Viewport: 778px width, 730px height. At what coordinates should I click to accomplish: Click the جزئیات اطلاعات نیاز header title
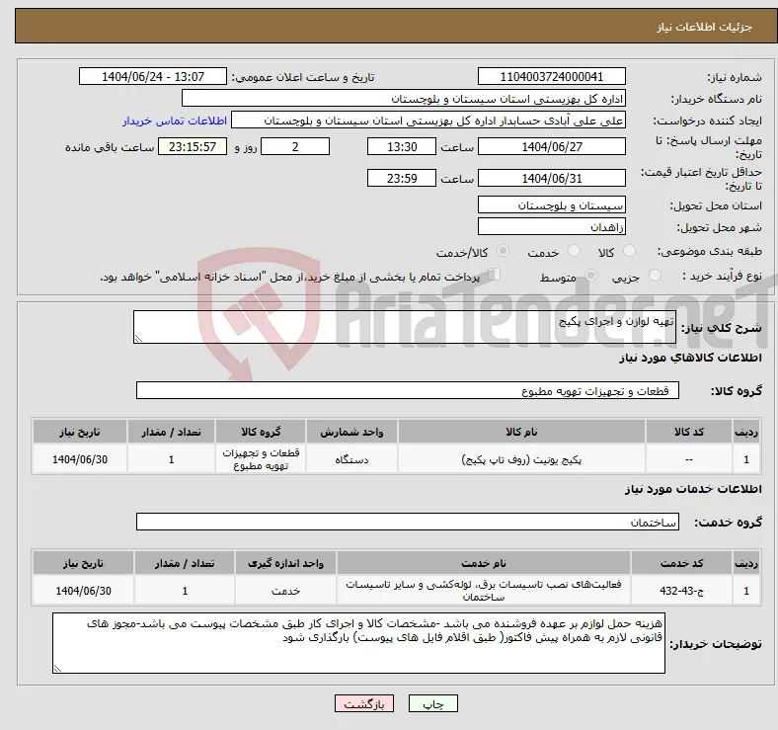(705, 27)
